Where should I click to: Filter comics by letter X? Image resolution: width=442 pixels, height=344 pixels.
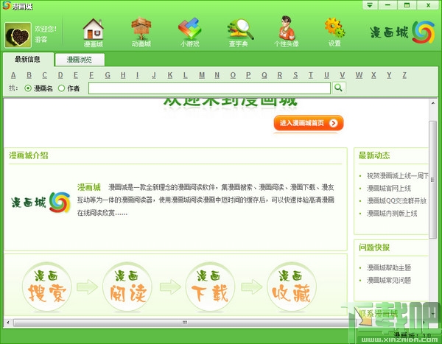coord(373,75)
